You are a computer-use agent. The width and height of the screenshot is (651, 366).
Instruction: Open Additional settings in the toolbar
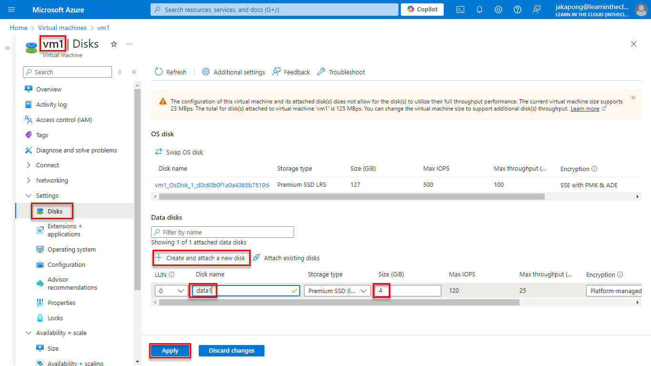(234, 72)
